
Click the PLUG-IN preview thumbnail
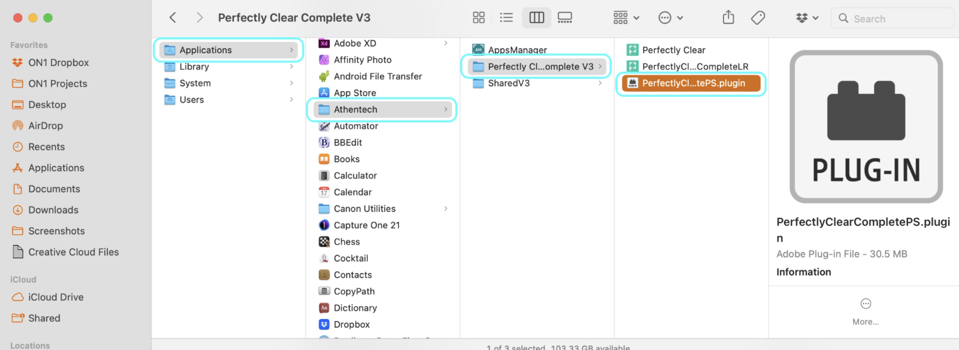click(x=866, y=127)
